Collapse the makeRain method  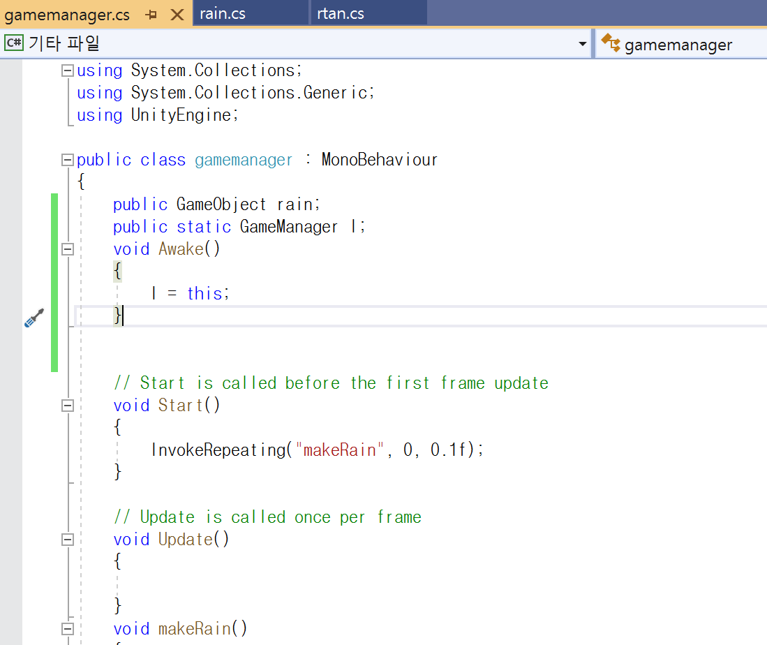point(68,628)
